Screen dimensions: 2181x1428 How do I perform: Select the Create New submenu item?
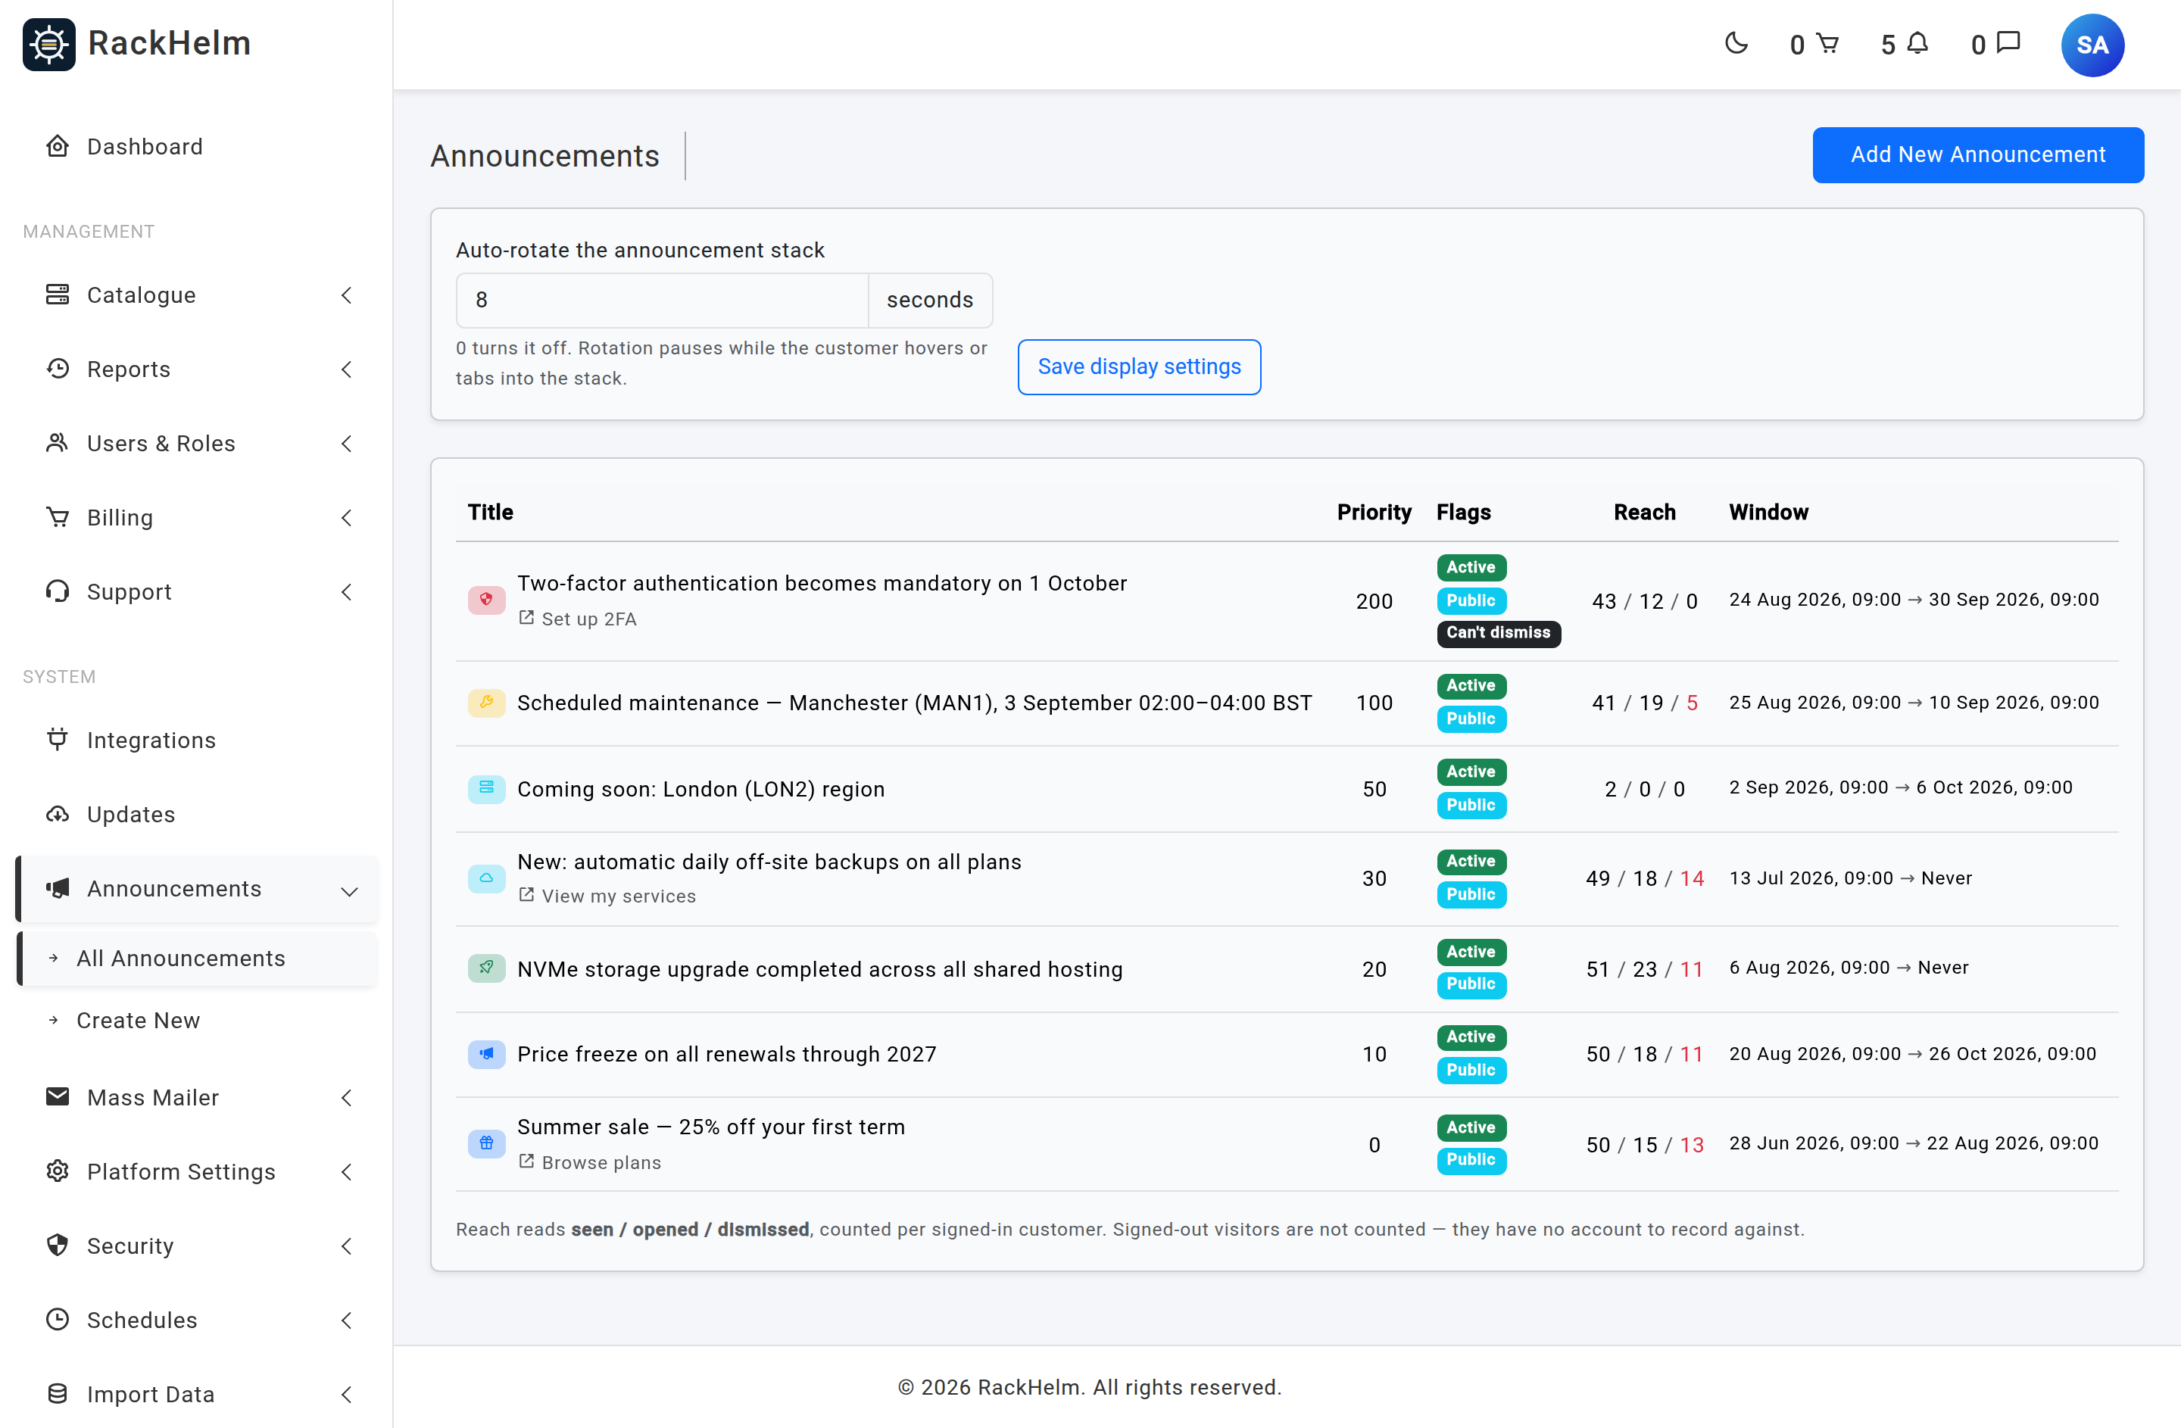196,1021
